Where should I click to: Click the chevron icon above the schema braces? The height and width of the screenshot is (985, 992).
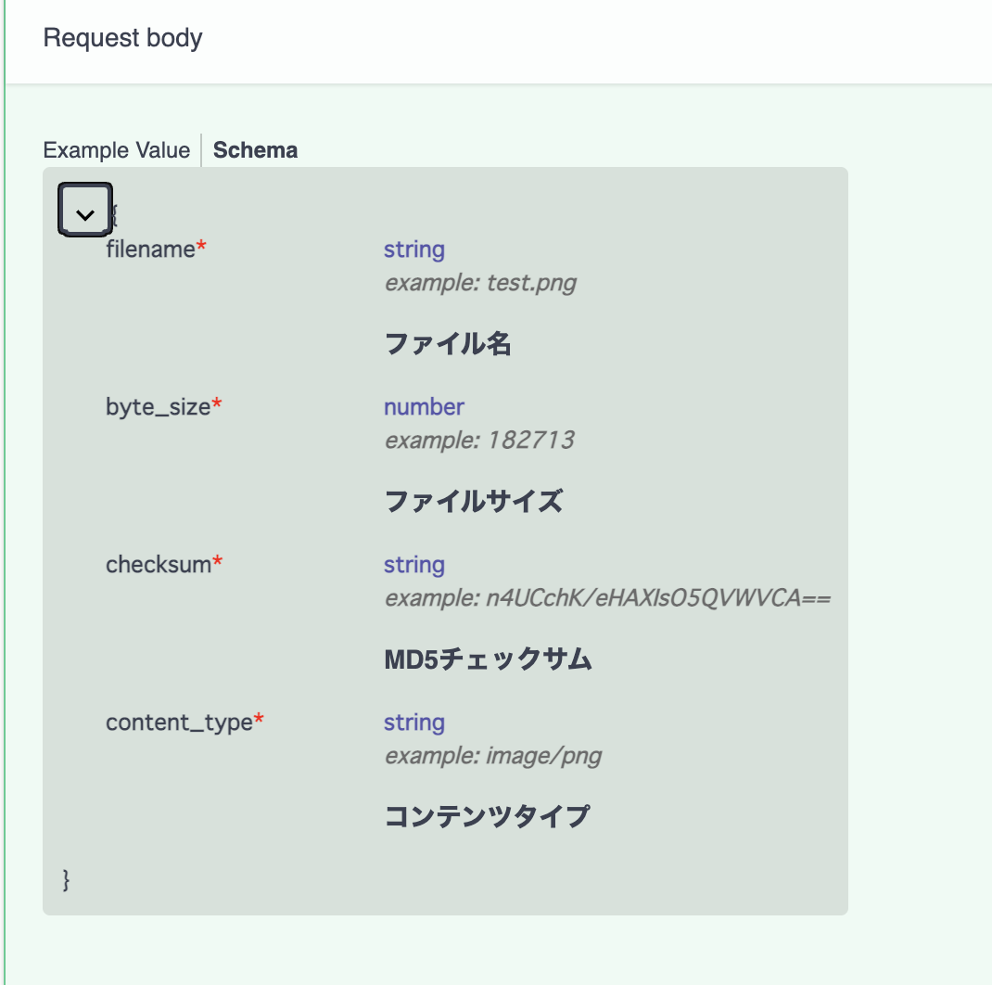click(84, 211)
